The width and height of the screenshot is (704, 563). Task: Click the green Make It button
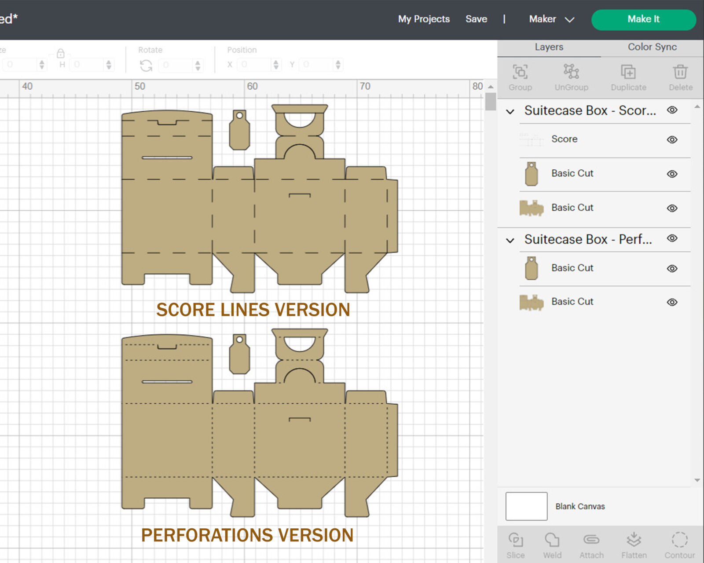coord(643,19)
